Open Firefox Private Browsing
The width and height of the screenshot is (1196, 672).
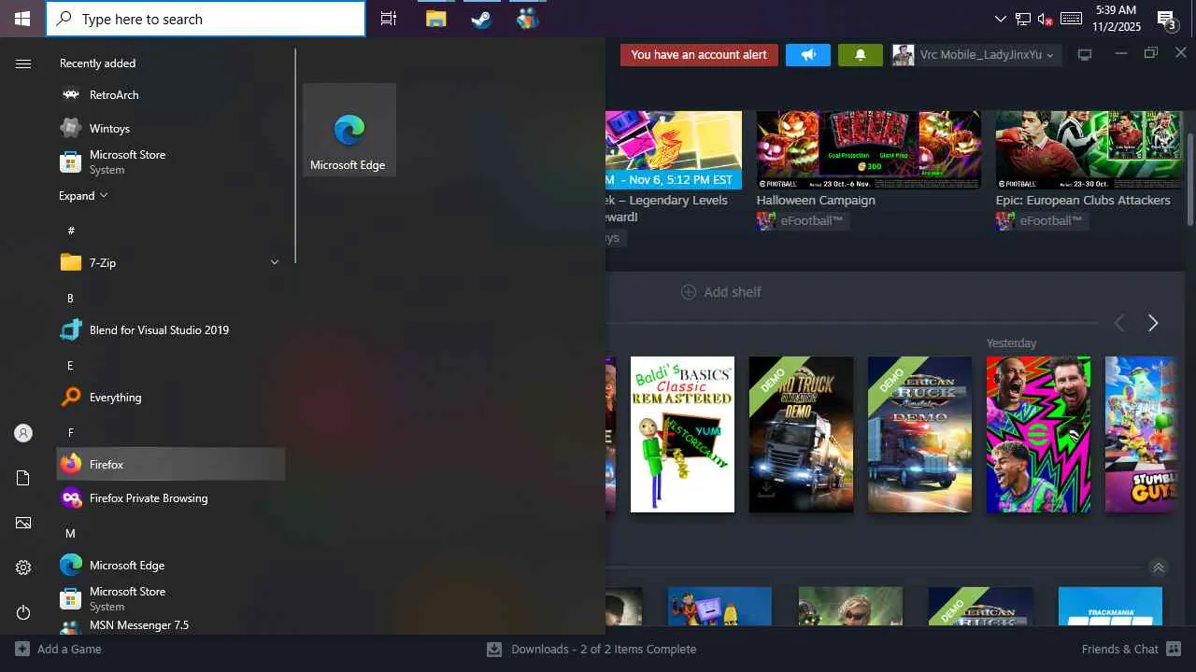171,498
